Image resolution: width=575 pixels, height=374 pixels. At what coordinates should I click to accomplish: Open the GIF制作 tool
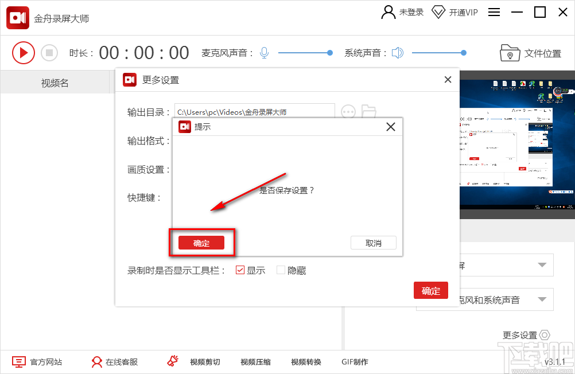click(x=355, y=362)
